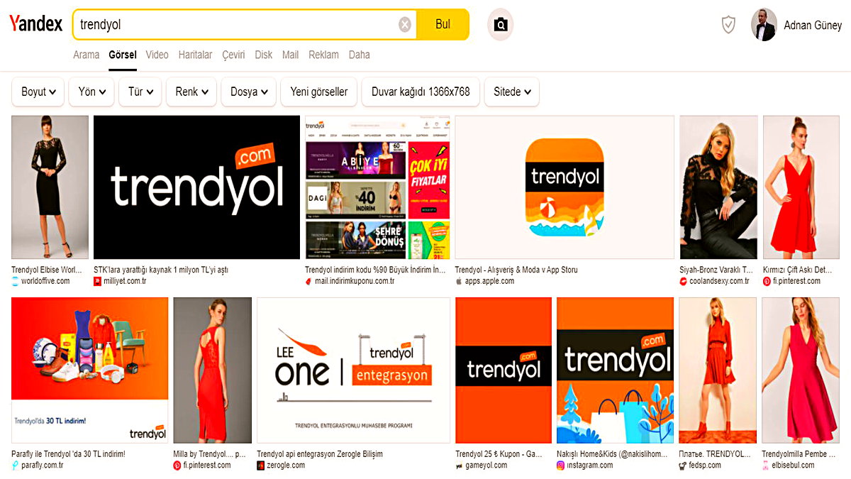This screenshot has height=479, width=851.
Task: Open Trendyol - Alışveriş & Moda title link
Action: 516,270
